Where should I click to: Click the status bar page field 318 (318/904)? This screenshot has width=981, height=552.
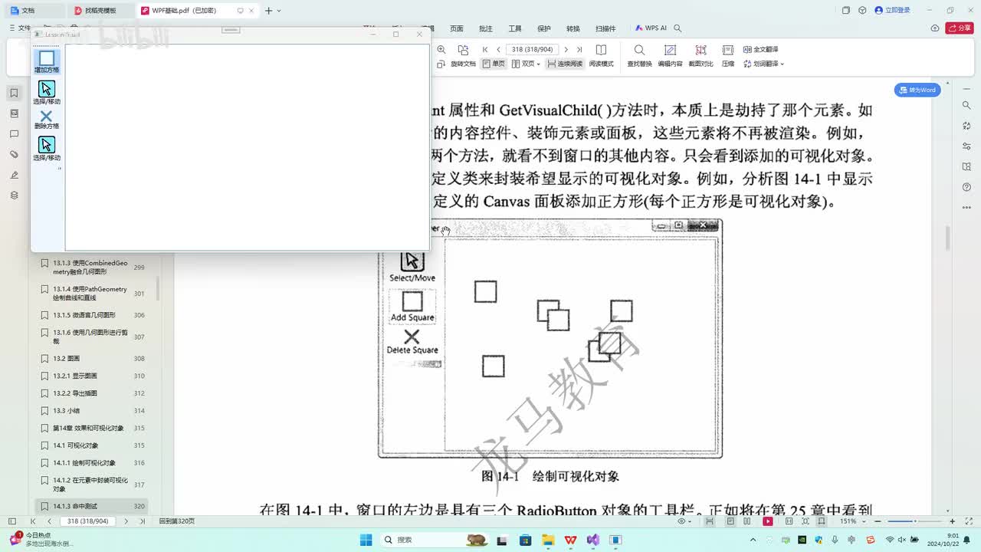tap(88, 521)
